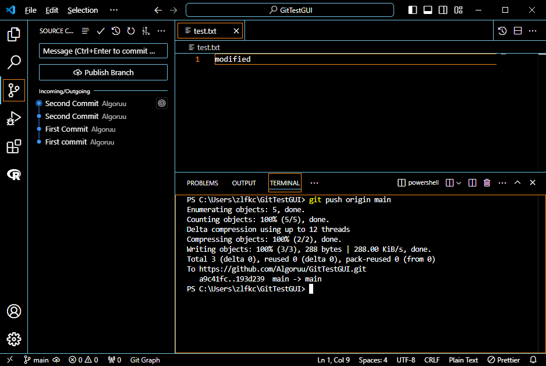
Task: Open the Edit menu
Action: tap(52, 10)
